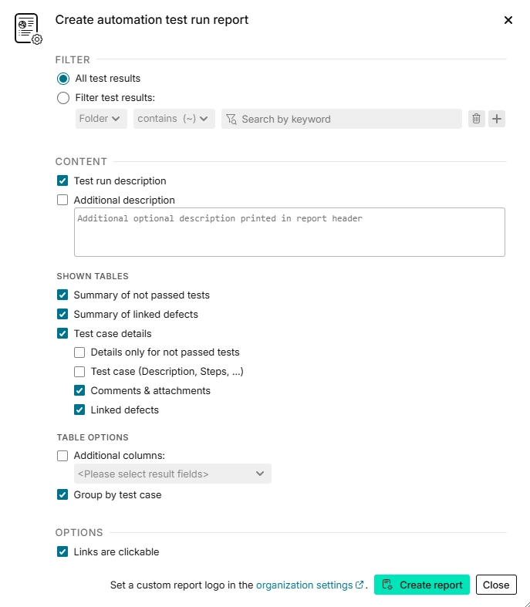Screen dimensions: 530x607
Task: Uncheck Test run description
Action: click(x=62, y=180)
